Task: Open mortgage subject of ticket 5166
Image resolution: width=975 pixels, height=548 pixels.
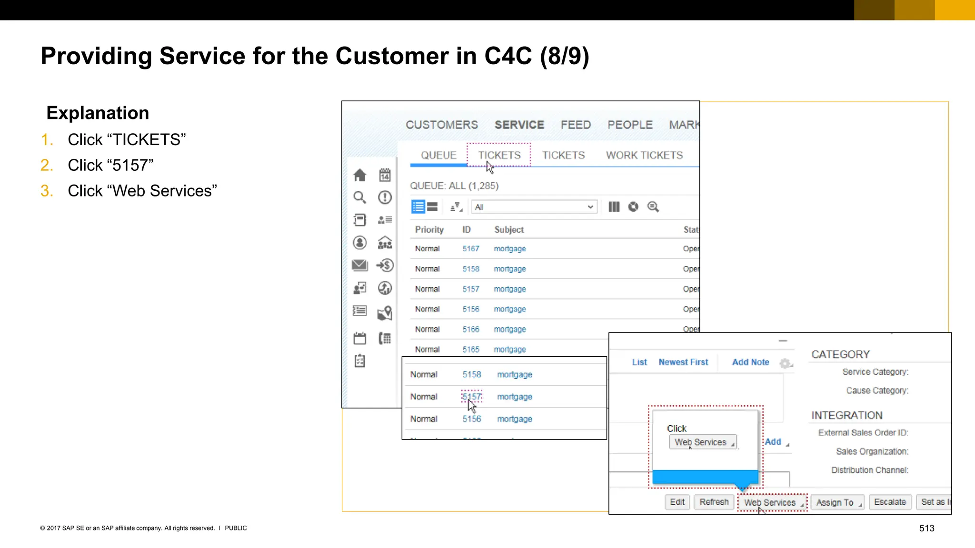Action: tap(510, 329)
